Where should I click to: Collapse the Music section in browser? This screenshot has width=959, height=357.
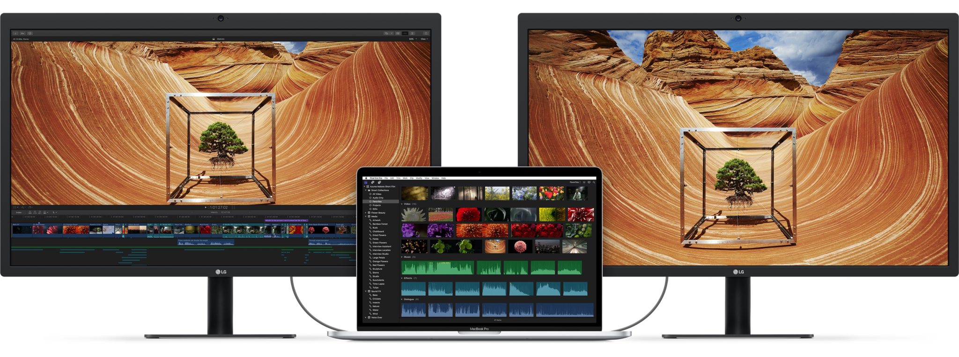402,257
